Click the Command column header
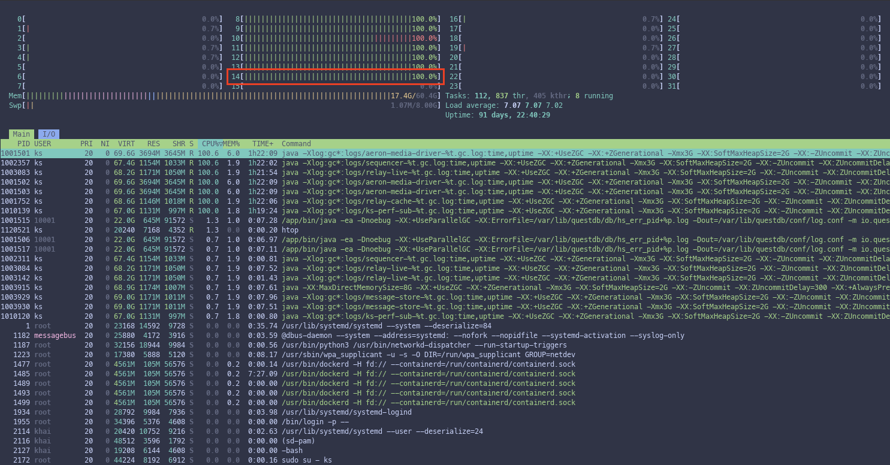This screenshot has width=890, height=465. [297, 144]
